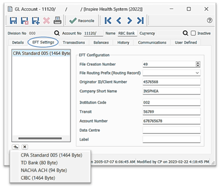Click the Currency field
Image resolution: width=220 pixels, height=188 pixels.
170,33
